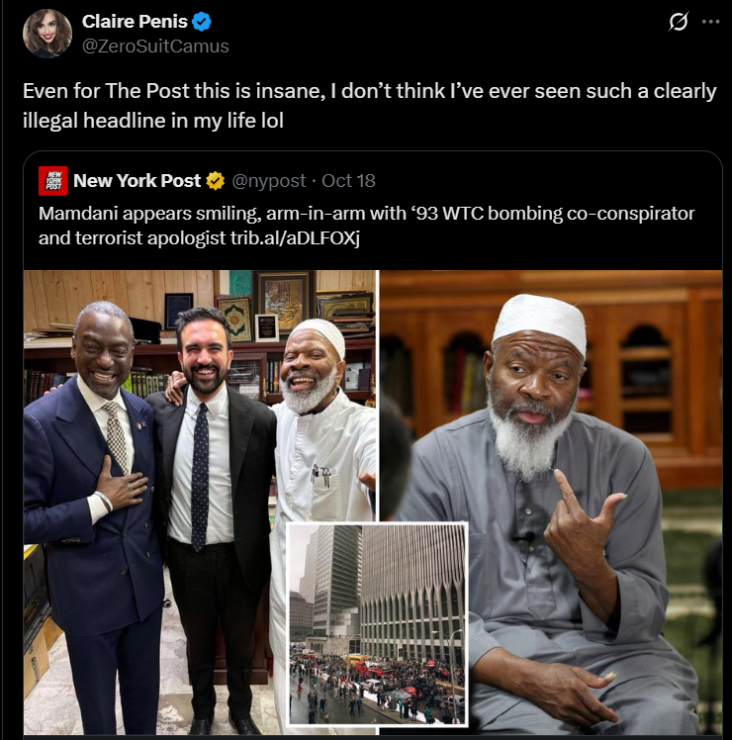This screenshot has width=732, height=740.
Task: Open the @ZeroSuitCamus handle link
Action: click(155, 46)
